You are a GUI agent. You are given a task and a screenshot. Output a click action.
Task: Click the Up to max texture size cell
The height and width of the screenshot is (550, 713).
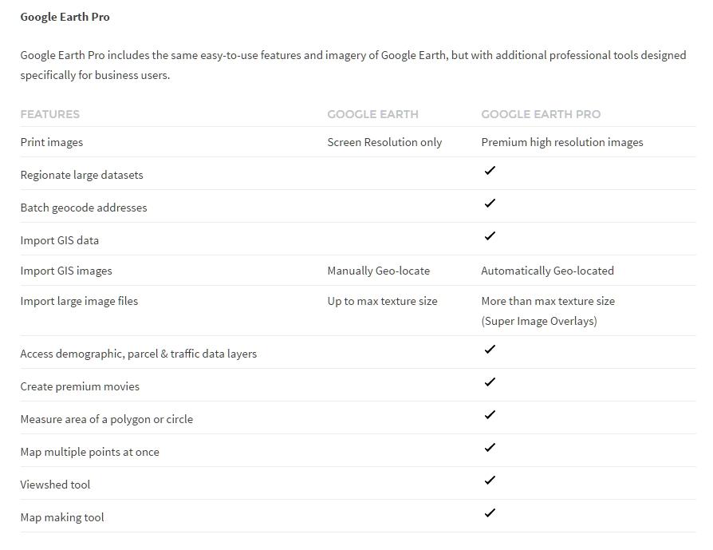pyautogui.click(x=382, y=301)
